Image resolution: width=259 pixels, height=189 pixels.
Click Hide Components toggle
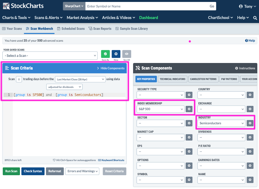111,68
